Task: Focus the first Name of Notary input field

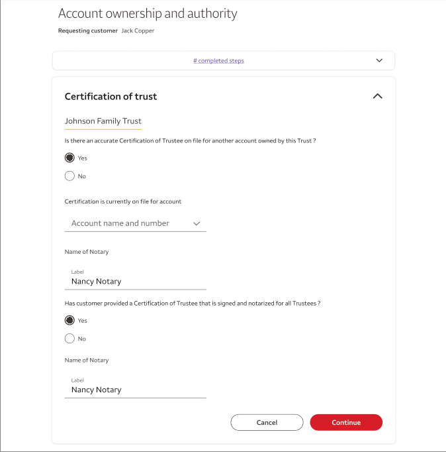Action: pos(135,281)
